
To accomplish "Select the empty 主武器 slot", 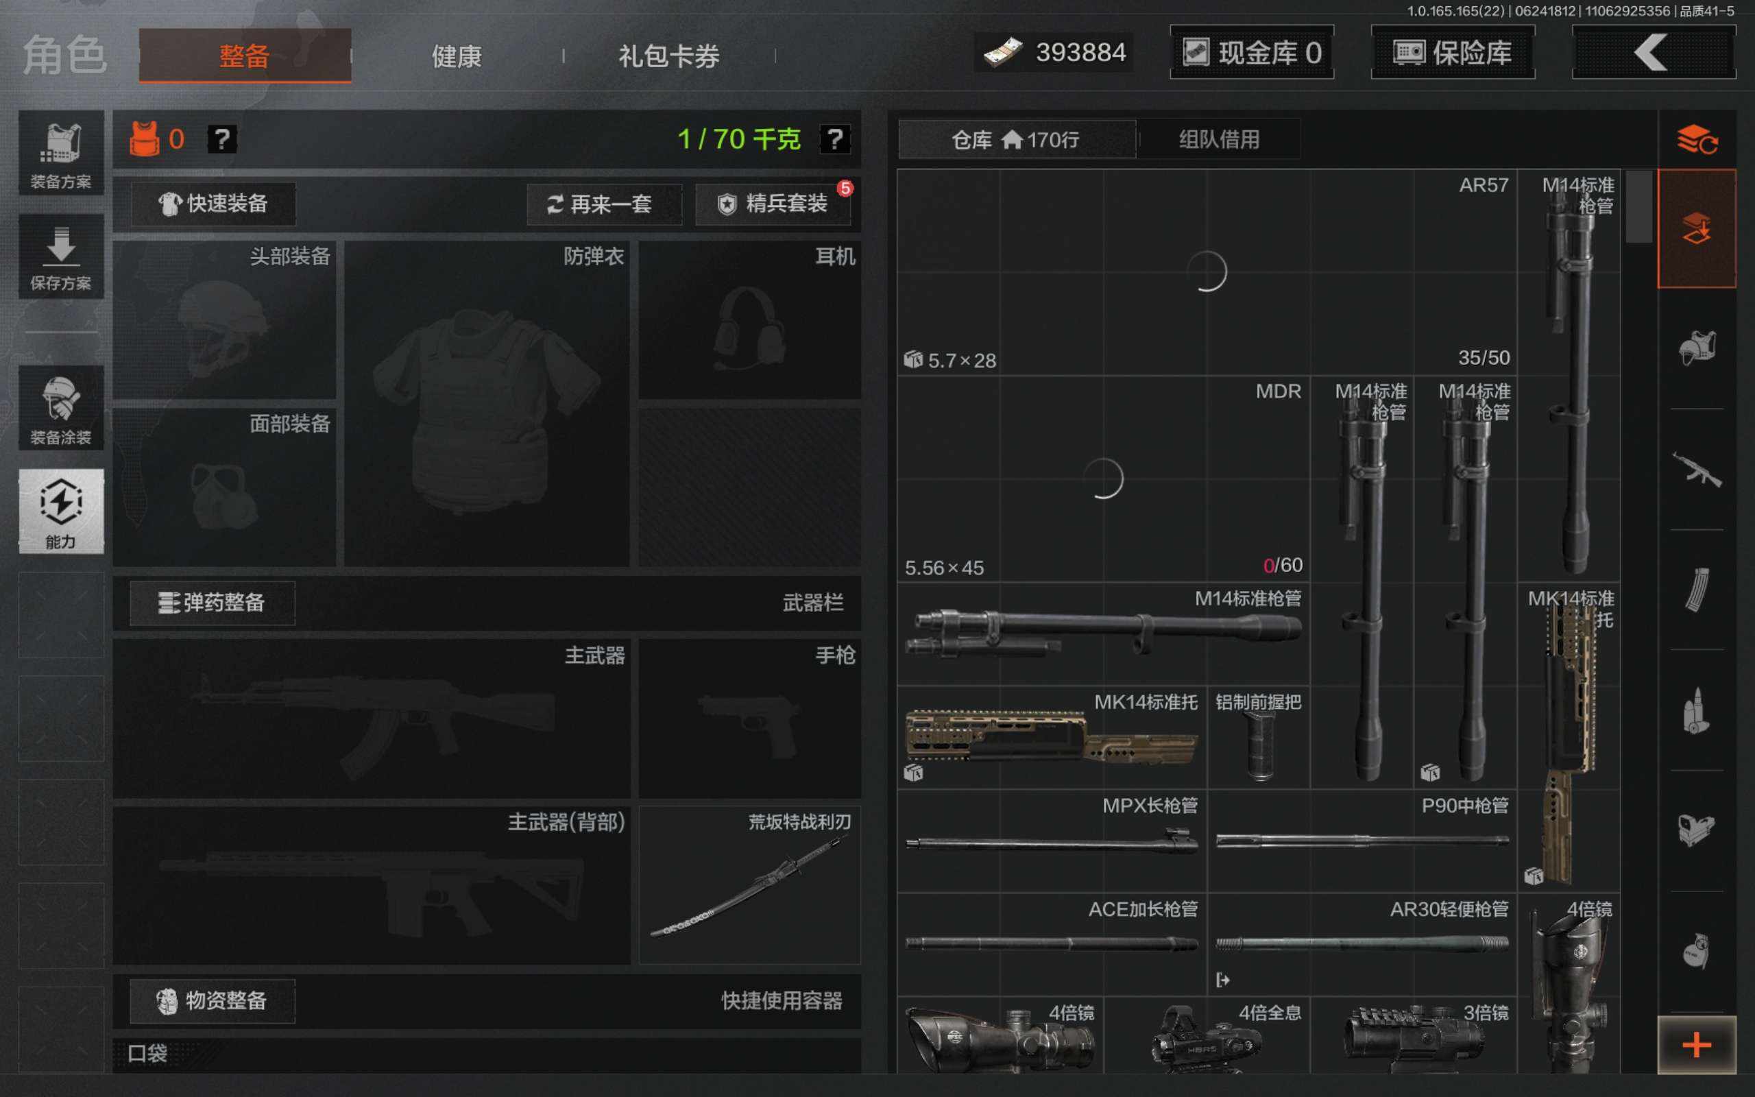I will pos(372,719).
